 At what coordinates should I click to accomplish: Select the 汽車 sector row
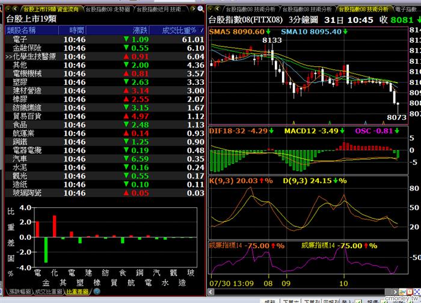(x=105, y=159)
